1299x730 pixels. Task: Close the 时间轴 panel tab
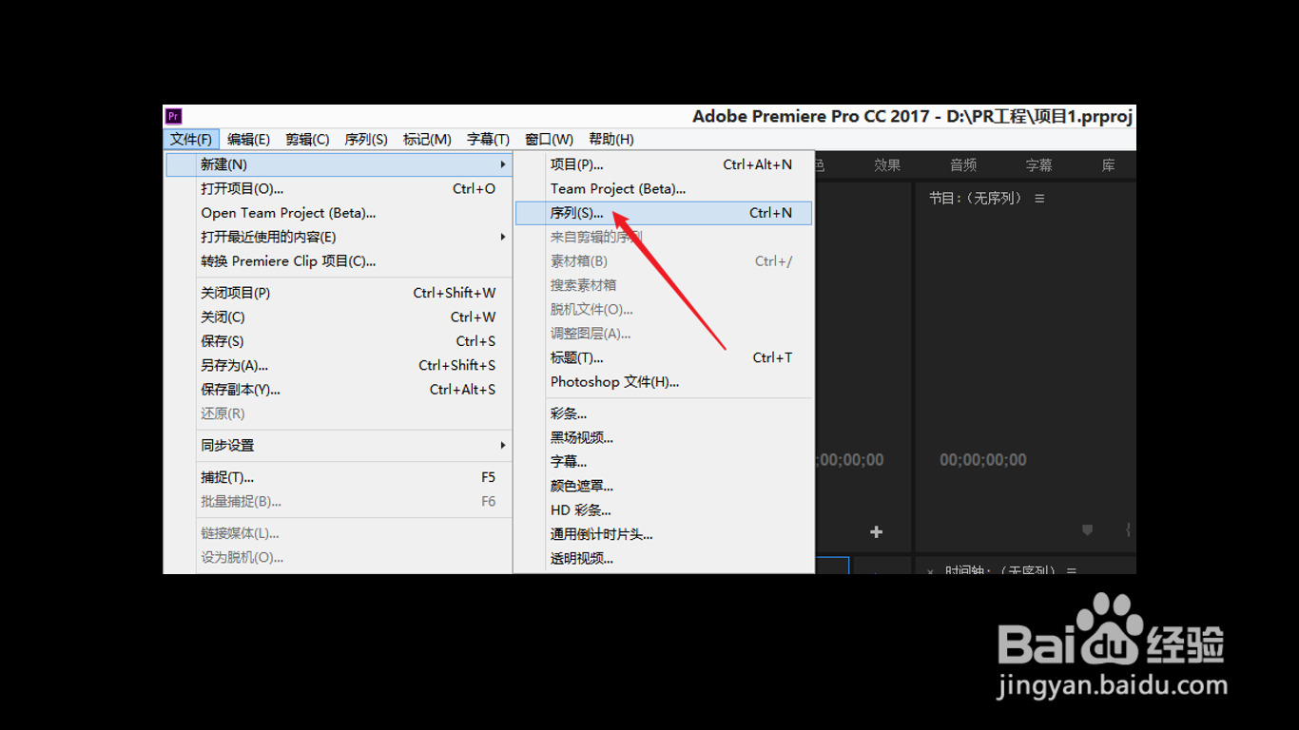point(931,571)
